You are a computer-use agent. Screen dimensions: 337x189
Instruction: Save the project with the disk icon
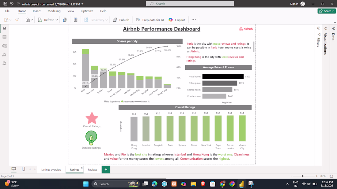(5, 4)
